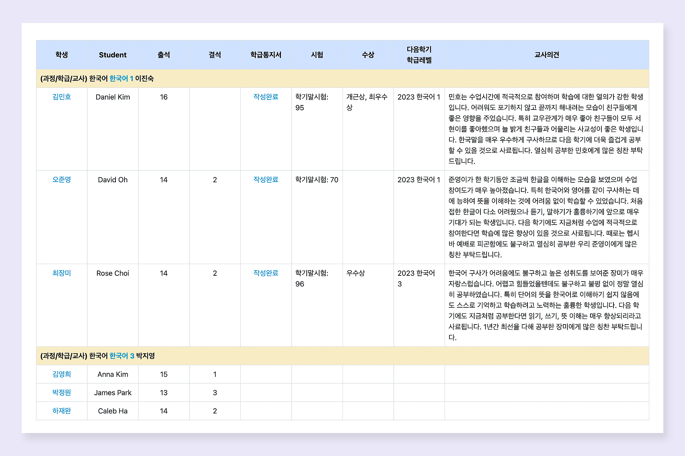Click the 다음학기 학급레벨 column header
685x456 pixels.
pyautogui.click(x=419, y=55)
